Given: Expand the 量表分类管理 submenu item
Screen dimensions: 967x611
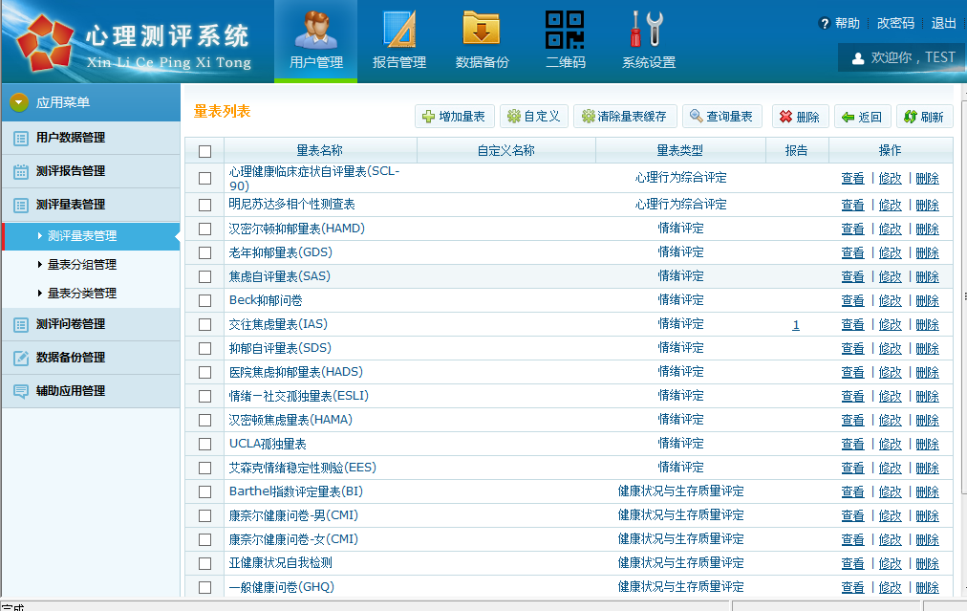Looking at the screenshot, I should coord(82,294).
